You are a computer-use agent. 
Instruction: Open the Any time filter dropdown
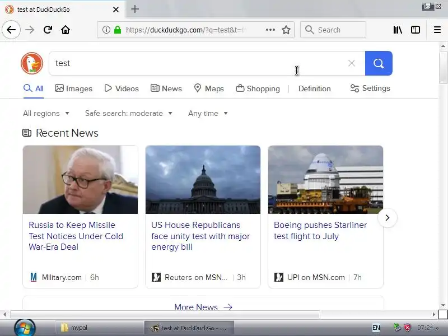point(208,114)
